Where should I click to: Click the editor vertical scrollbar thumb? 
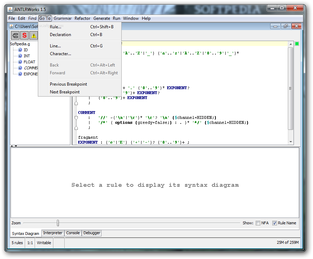(291, 88)
